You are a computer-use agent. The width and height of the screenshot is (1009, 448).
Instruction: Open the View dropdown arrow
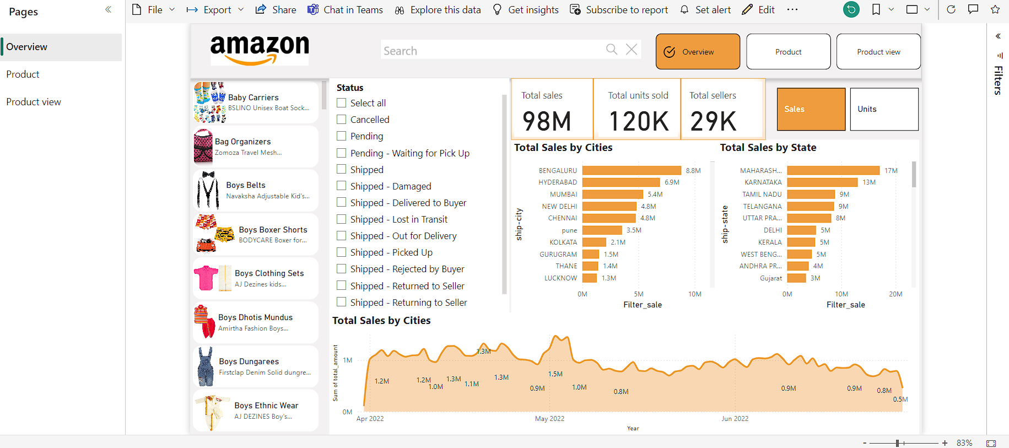pos(927,9)
